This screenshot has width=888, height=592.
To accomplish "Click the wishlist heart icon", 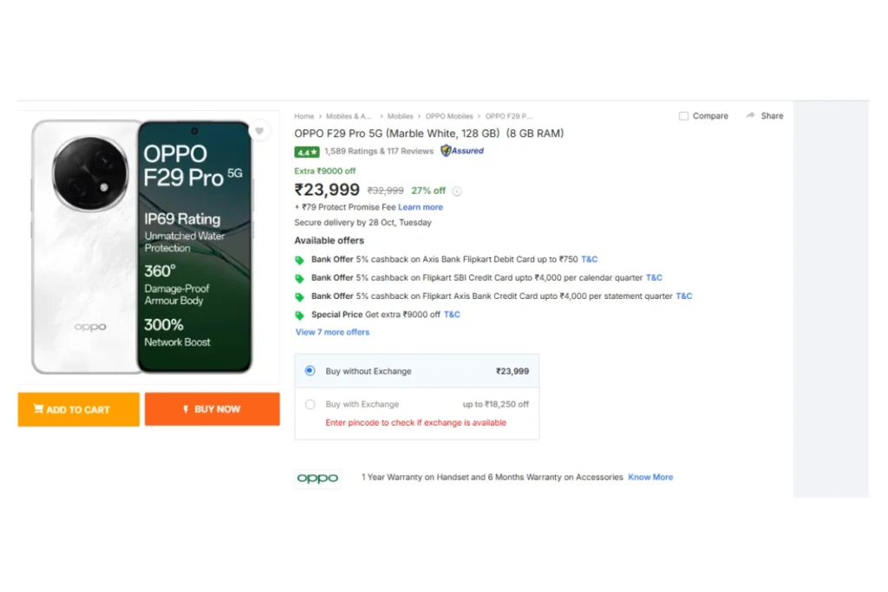I will pos(258,132).
